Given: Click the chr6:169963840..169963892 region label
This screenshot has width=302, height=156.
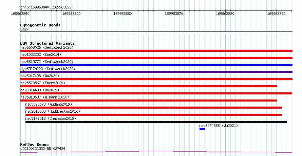Looking at the screenshot, I should (x=46, y=7).
